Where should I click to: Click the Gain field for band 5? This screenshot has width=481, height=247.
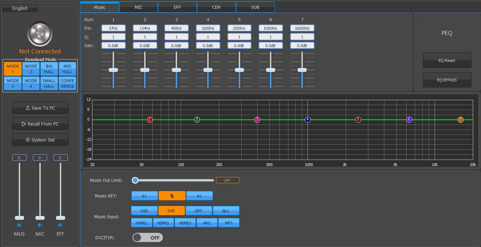tap(239, 45)
